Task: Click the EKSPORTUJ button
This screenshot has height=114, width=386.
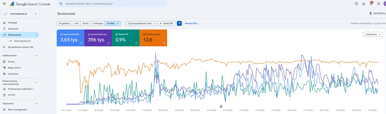Action: pos(377,13)
